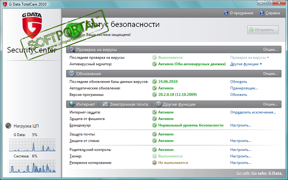Switch to the Другие функции tab

click(176, 104)
